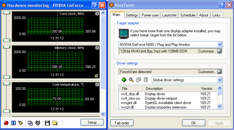
Task: Select the nvoglnt.dll row
Action: click(x=168, y=103)
